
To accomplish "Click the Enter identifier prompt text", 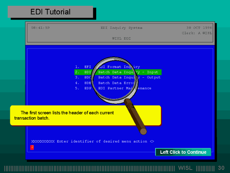I will coord(92,141).
